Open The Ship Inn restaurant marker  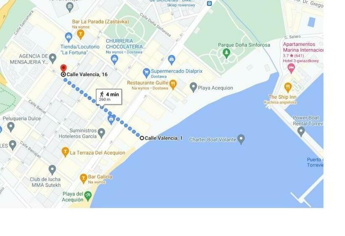point(288,88)
